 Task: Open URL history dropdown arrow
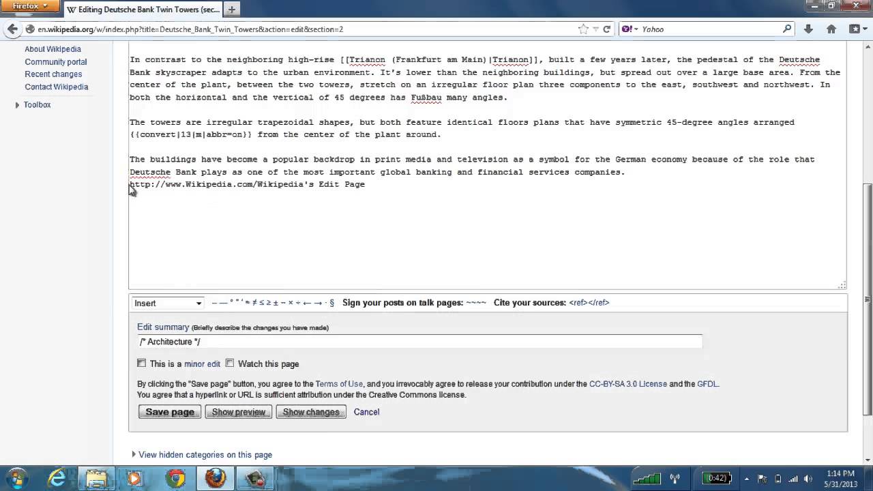[595, 29]
